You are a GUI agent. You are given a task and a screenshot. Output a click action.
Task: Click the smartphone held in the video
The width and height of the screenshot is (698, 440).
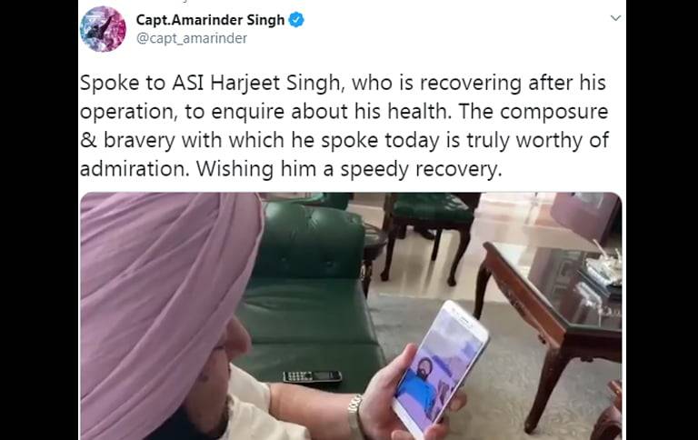(440, 367)
